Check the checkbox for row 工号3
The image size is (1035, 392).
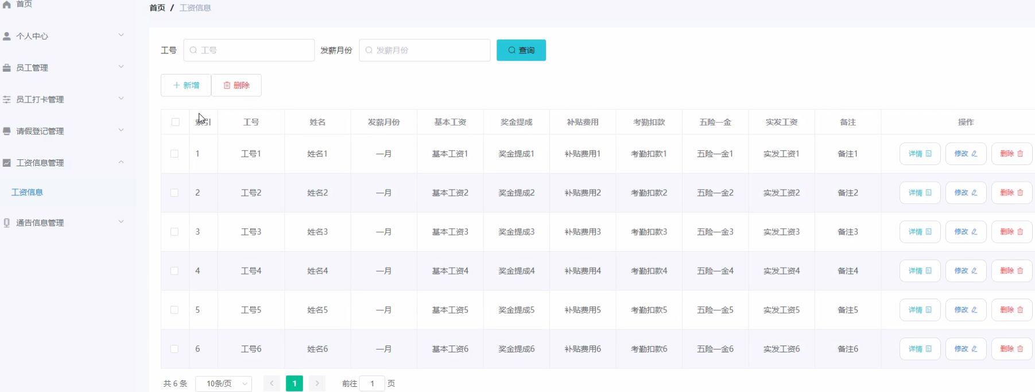[175, 232]
